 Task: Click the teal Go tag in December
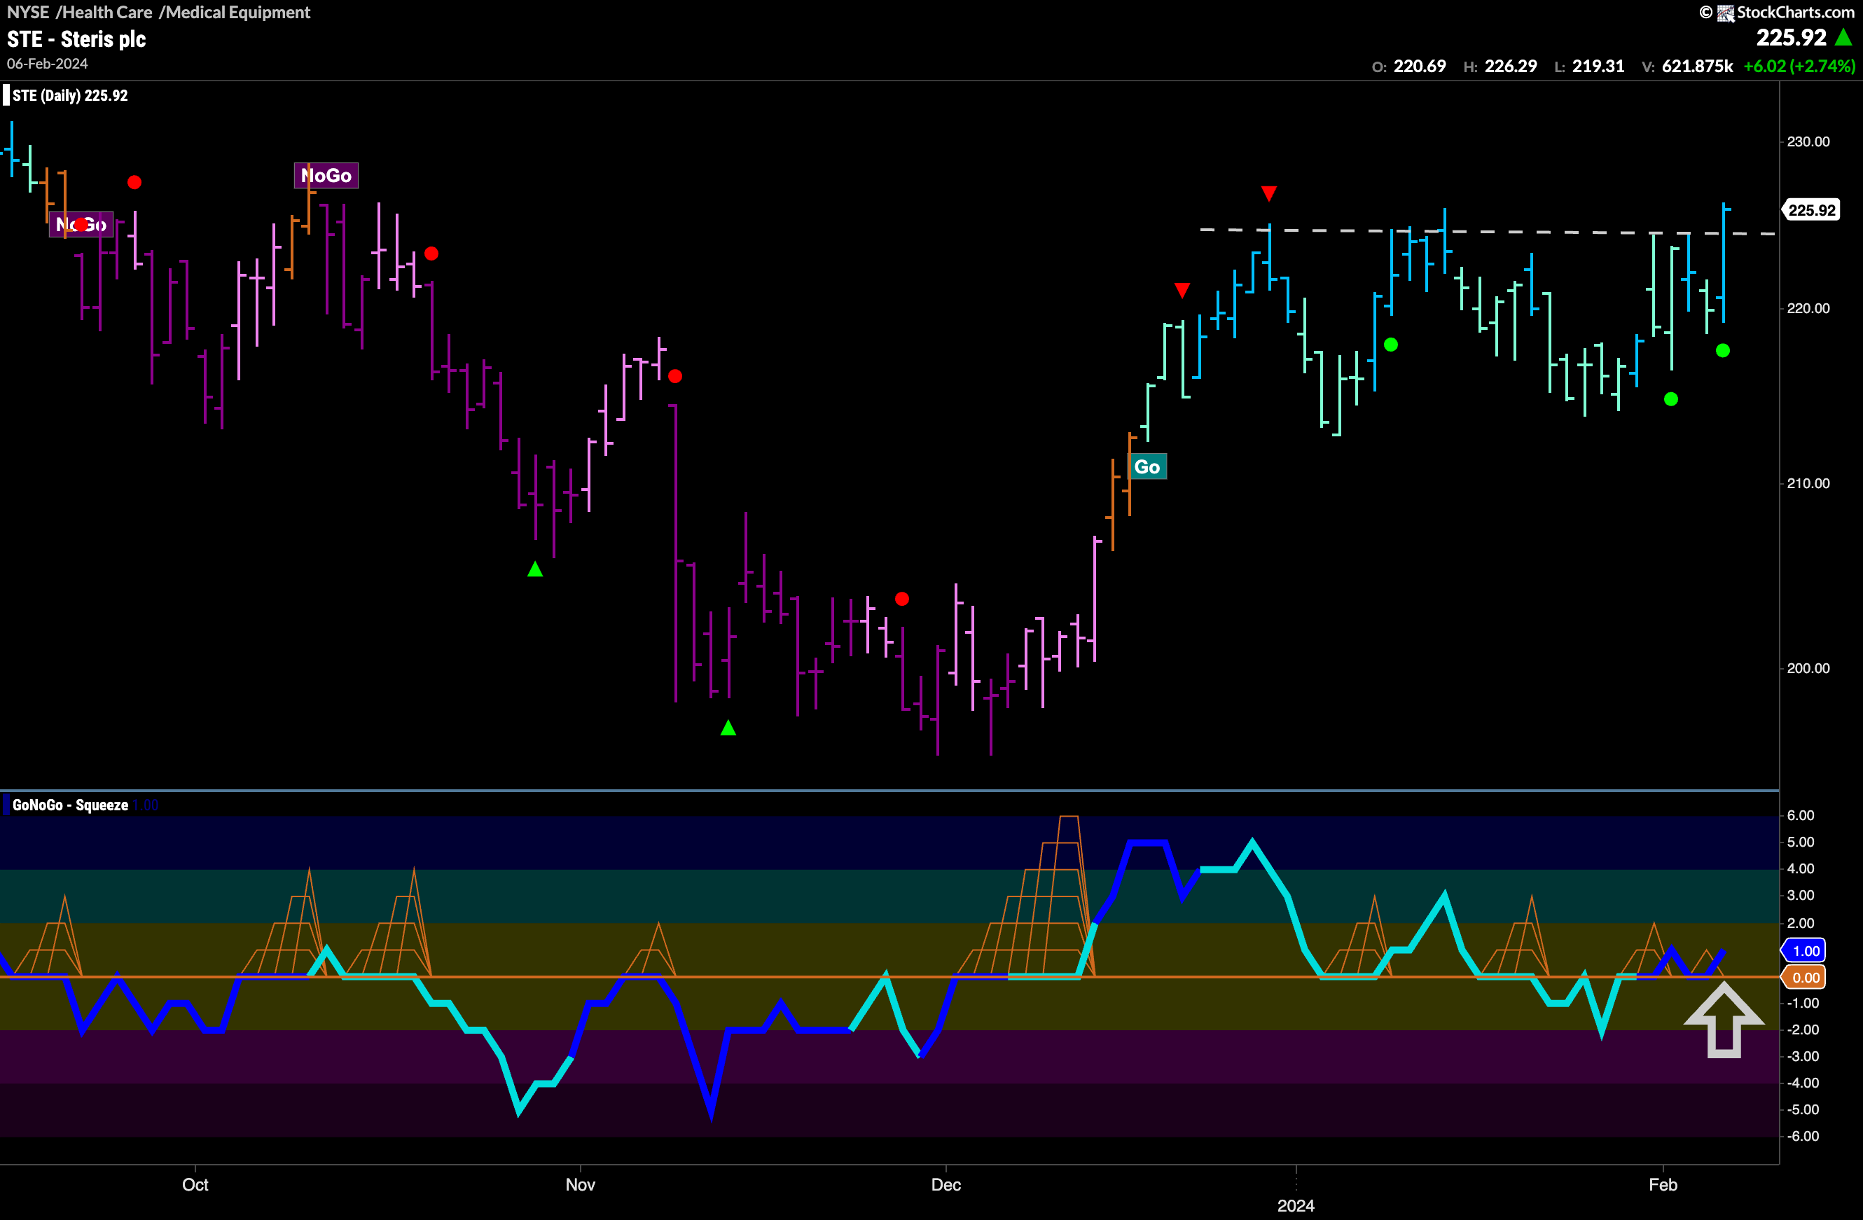[1147, 466]
